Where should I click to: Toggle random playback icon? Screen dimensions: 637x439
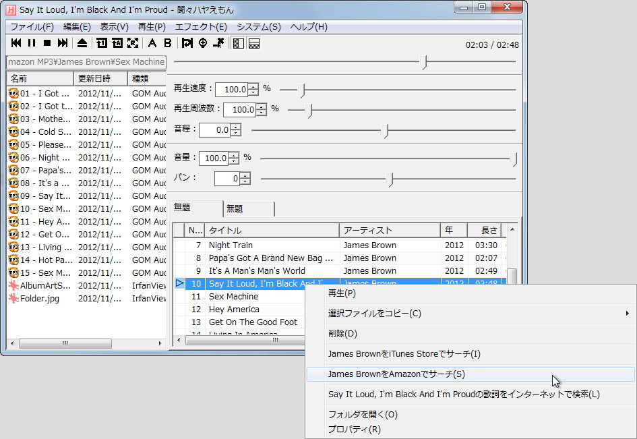click(133, 43)
